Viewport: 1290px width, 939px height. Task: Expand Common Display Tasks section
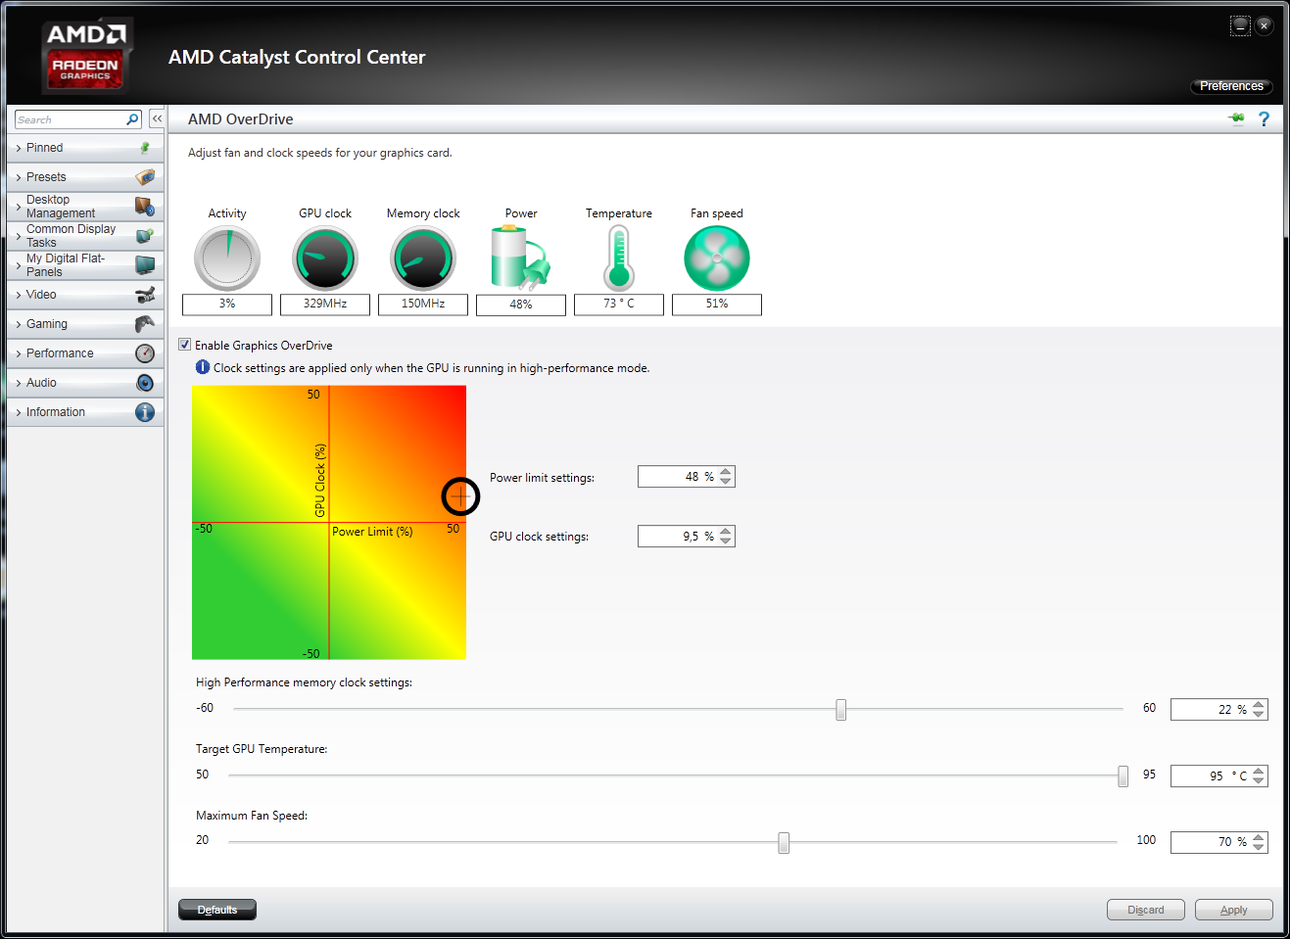pyautogui.click(x=85, y=236)
